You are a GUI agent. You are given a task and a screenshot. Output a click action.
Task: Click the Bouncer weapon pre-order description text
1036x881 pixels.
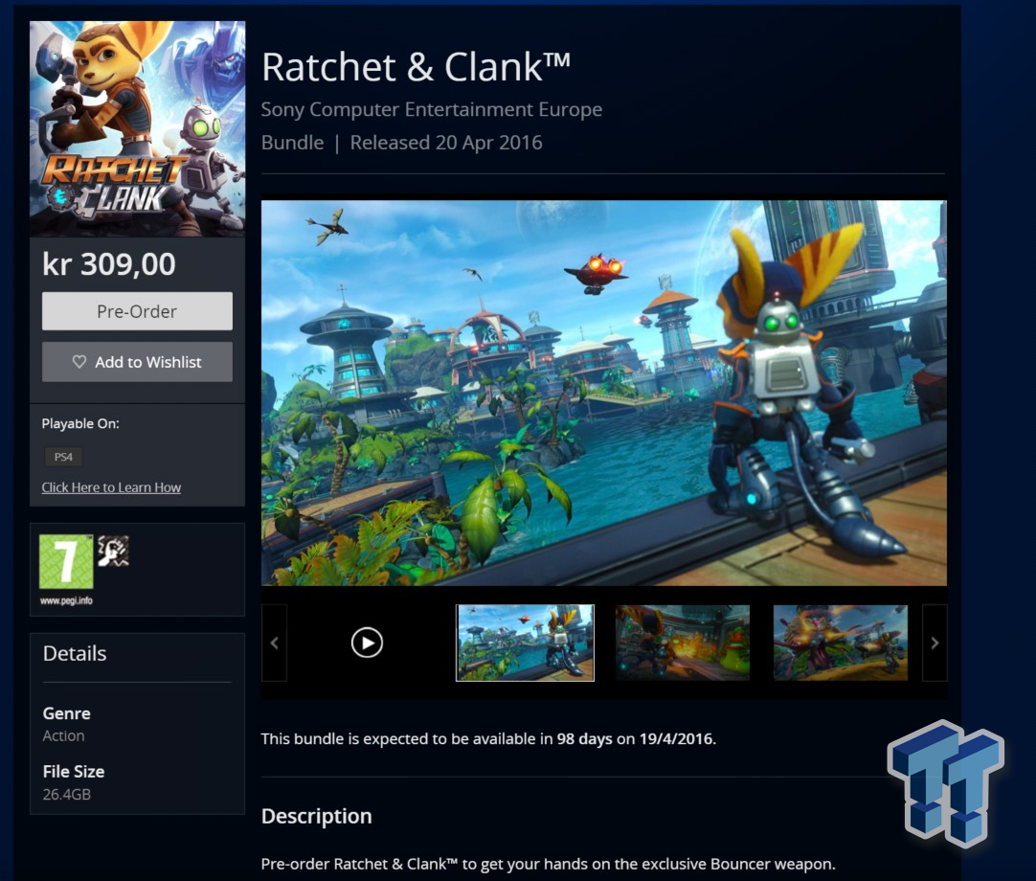(x=549, y=864)
